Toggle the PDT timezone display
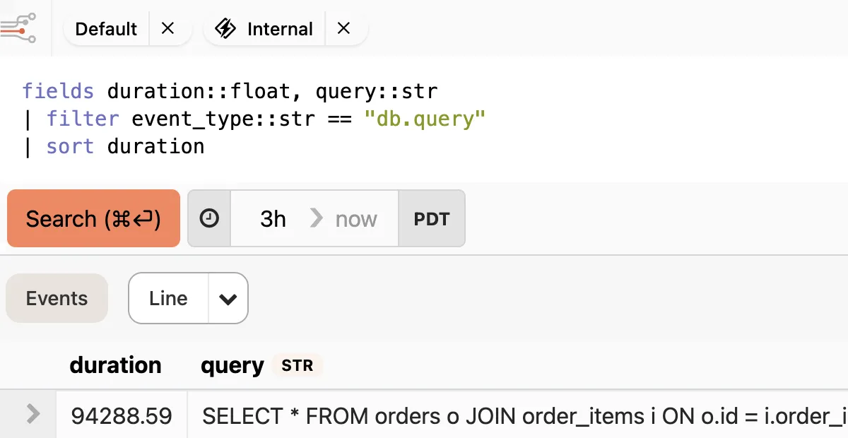The image size is (848, 438). (431, 218)
